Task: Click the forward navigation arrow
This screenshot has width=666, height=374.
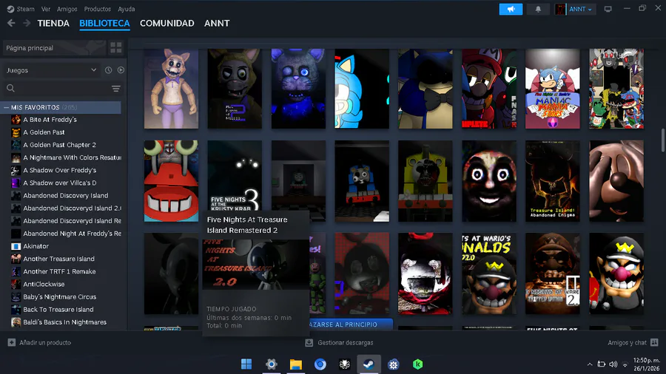Action: (x=27, y=24)
